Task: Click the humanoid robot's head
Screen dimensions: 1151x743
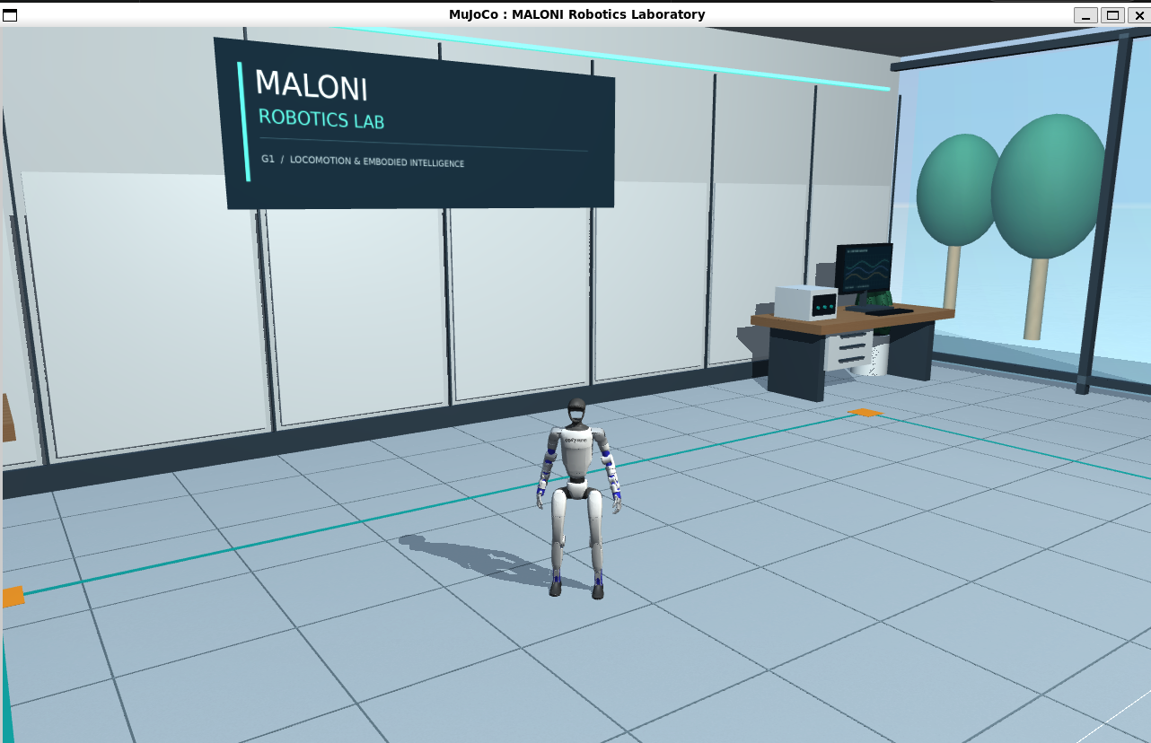Action: (x=577, y=412)
